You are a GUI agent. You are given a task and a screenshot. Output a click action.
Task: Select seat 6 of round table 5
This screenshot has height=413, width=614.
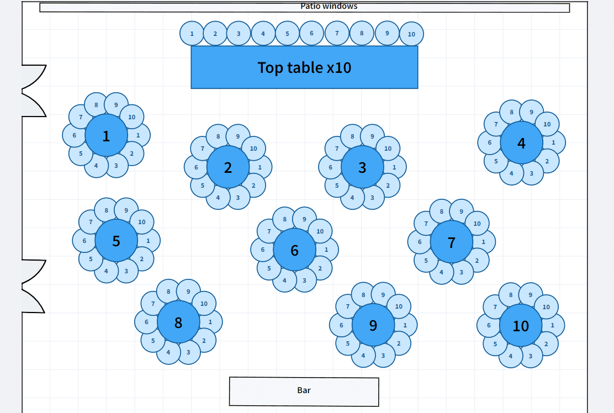(84, 240)
